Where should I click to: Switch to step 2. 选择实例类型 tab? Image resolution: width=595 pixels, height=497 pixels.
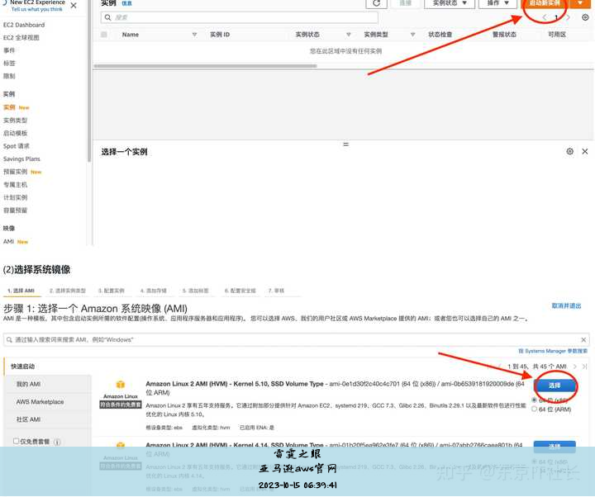tap(67, 291)
